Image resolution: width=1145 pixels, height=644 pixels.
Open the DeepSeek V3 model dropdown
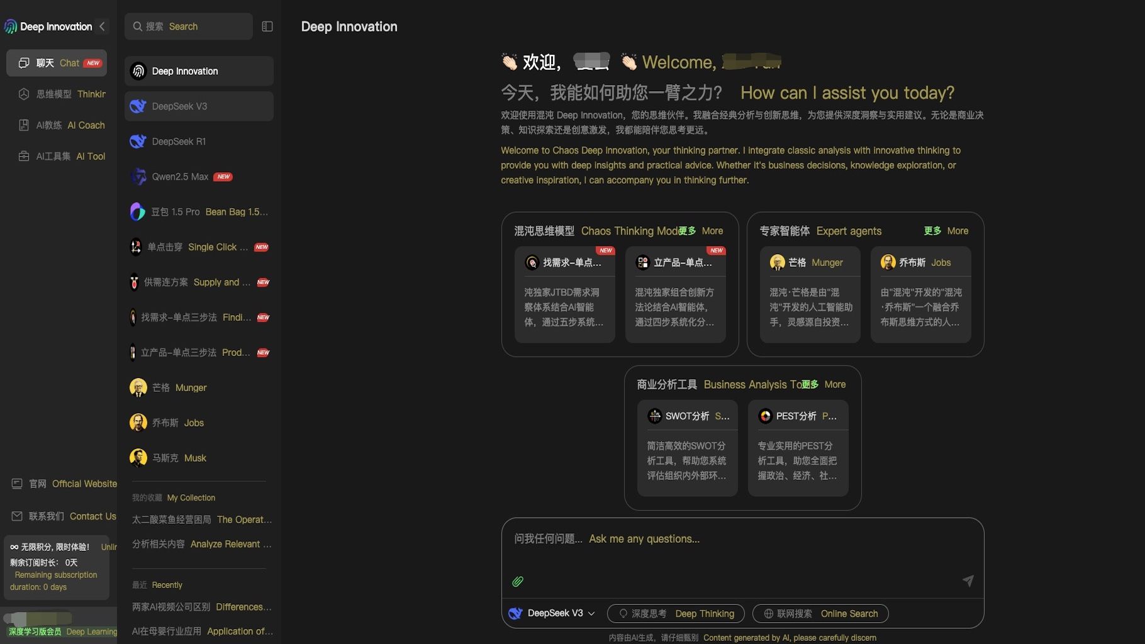pyautogui.click(x=552, y=613)
